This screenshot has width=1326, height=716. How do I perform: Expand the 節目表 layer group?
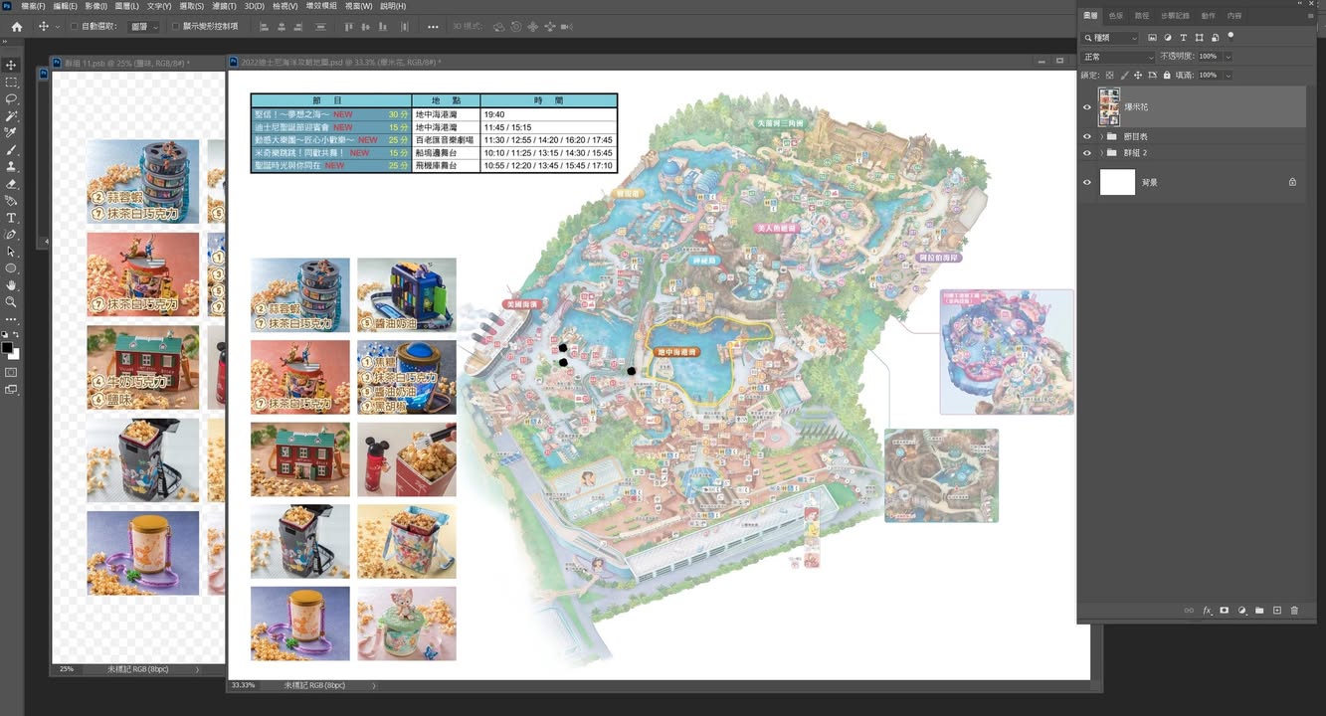pyautogui.click(x=1101, y=137)
